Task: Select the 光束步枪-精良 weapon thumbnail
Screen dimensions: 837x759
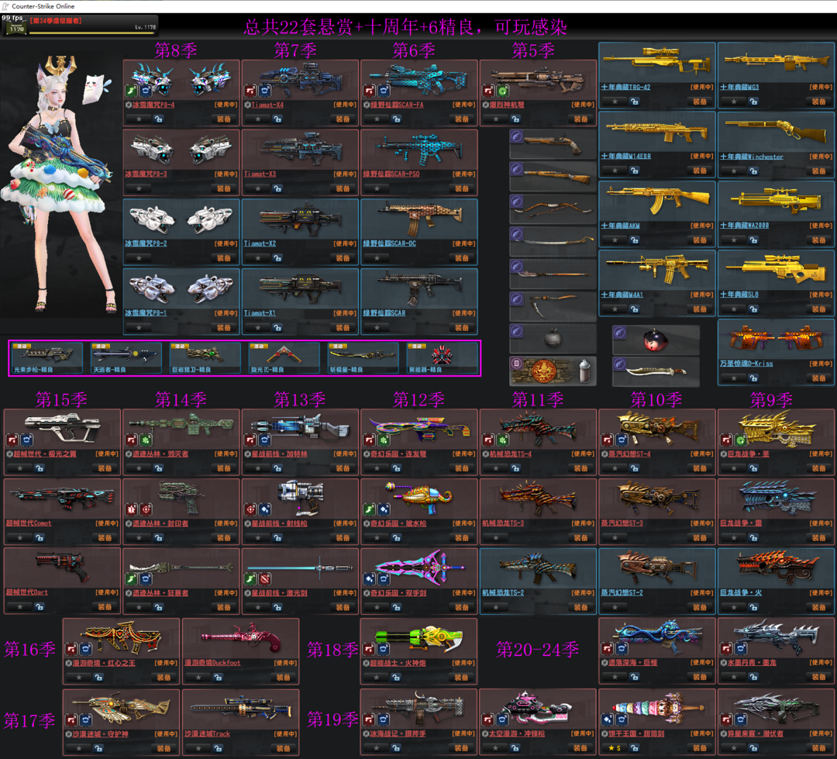Action: pyautogui.click(x=47, y=357)
